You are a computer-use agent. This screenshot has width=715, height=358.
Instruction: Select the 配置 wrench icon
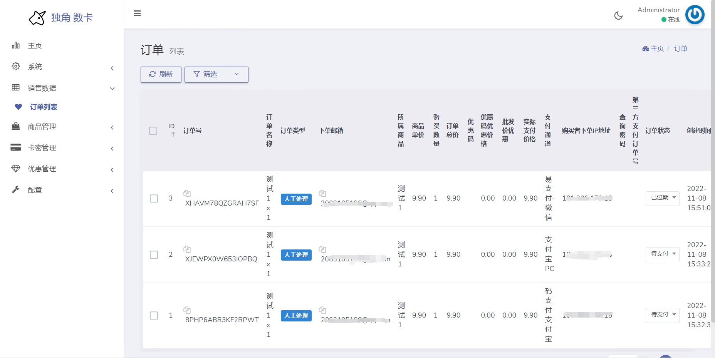tap(16, 189)
